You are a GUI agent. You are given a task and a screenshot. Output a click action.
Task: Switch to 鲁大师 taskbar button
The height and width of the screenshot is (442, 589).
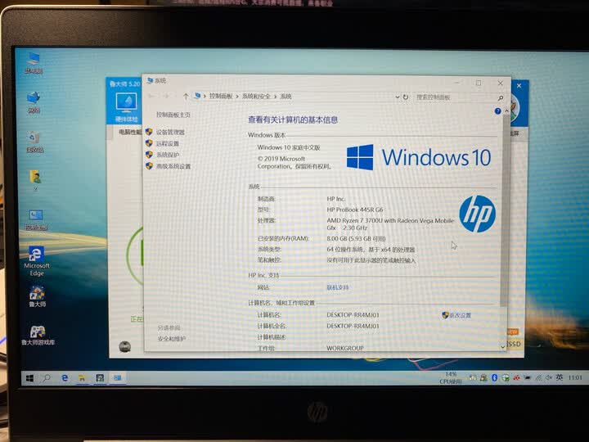[100, 378]
